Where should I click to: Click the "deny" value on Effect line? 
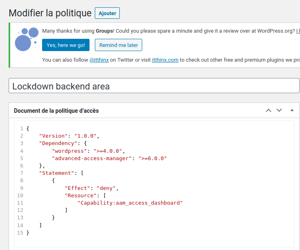tap(106, 188)
